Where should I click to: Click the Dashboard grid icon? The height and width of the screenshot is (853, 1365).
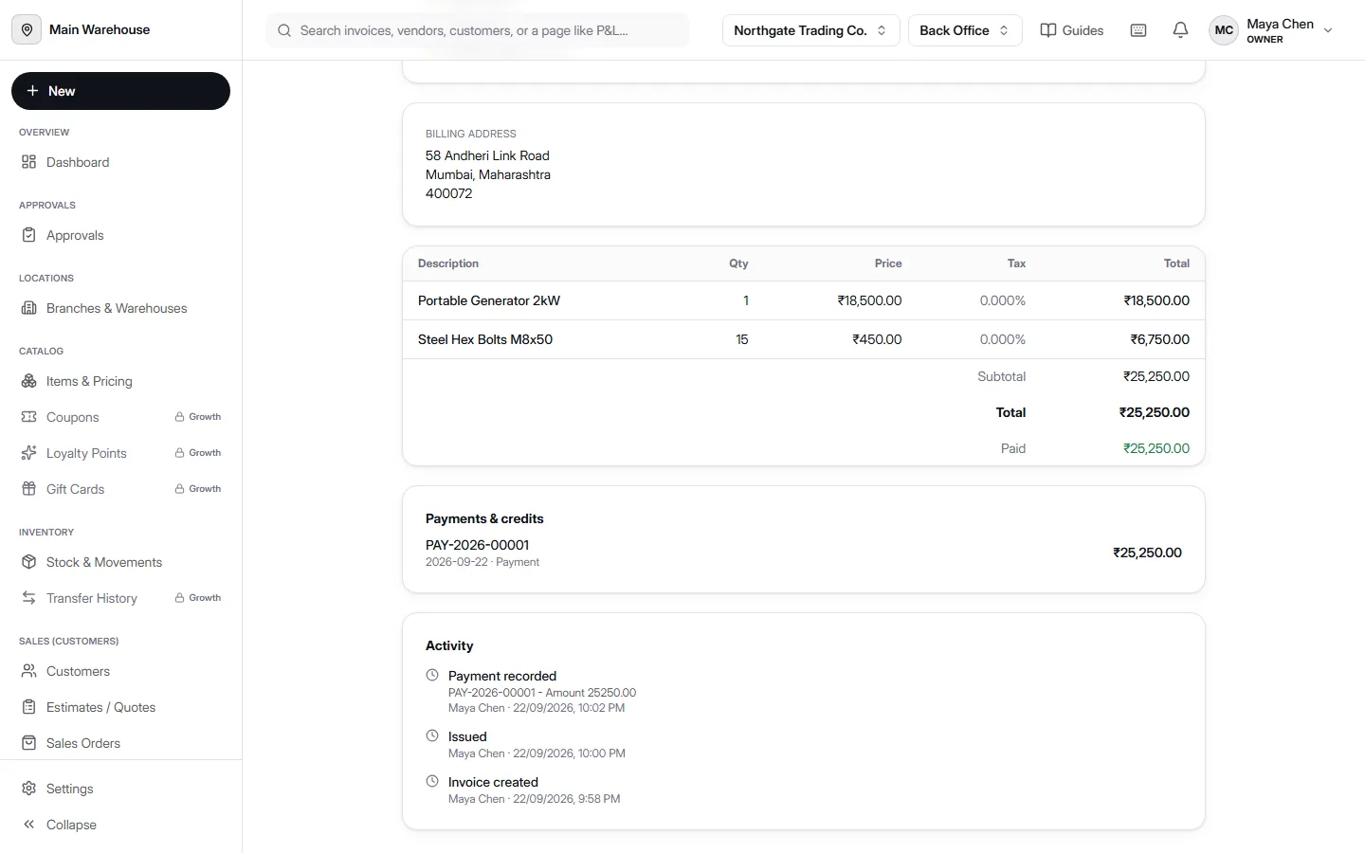pyautogui.click(x=29, y=162)
